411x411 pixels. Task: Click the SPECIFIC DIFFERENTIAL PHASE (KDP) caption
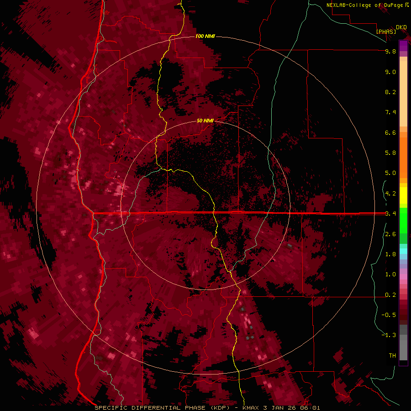163,408
